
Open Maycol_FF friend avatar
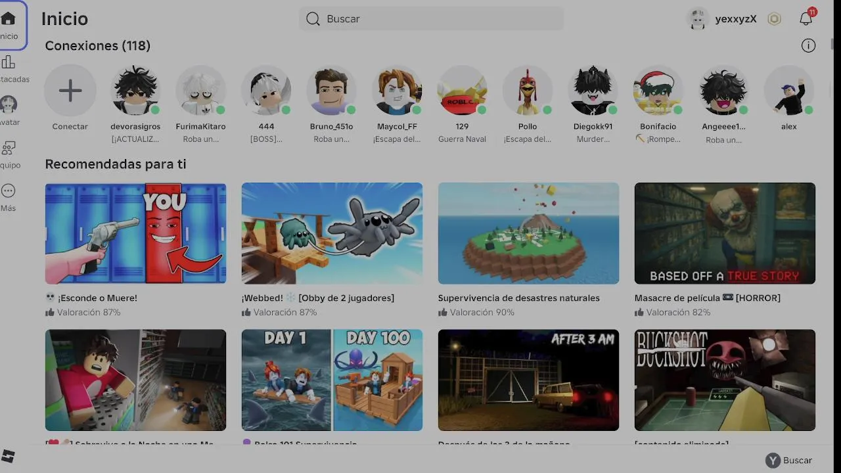coord(397,91)
